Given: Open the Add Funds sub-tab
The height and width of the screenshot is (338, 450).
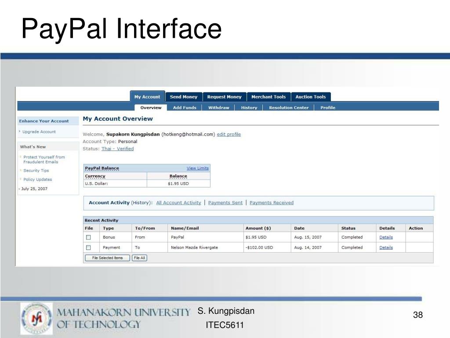Looking at the screenshot, I should click(185, 107).
